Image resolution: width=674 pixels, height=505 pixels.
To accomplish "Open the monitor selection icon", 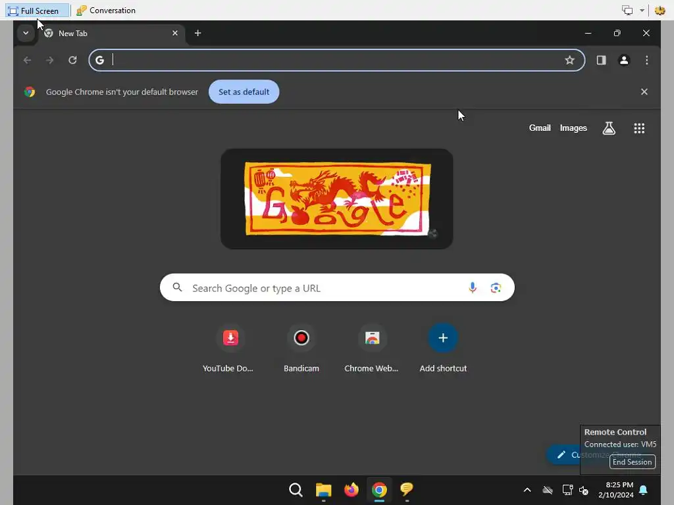I will point(627,11).
